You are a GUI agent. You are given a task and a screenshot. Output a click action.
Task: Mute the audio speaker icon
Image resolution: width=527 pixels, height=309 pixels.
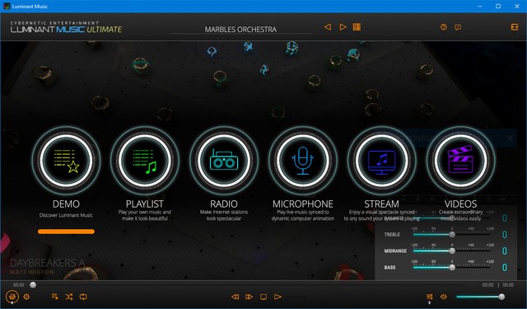pyautogui.click(x=444, y=297)
